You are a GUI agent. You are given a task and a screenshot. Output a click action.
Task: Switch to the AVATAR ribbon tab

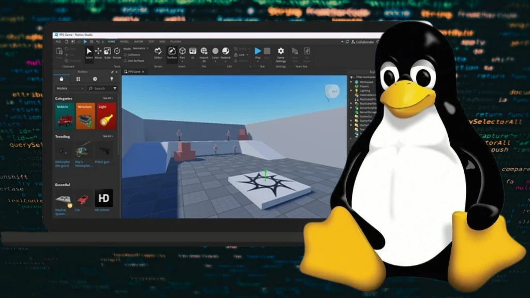click(x=139, y=41)
